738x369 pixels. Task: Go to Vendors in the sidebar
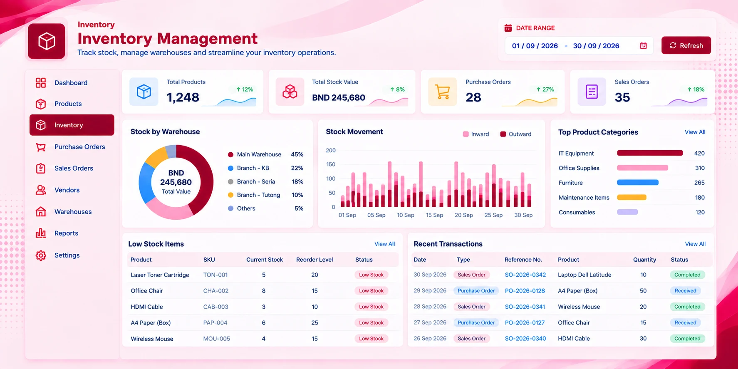[72, 190]
